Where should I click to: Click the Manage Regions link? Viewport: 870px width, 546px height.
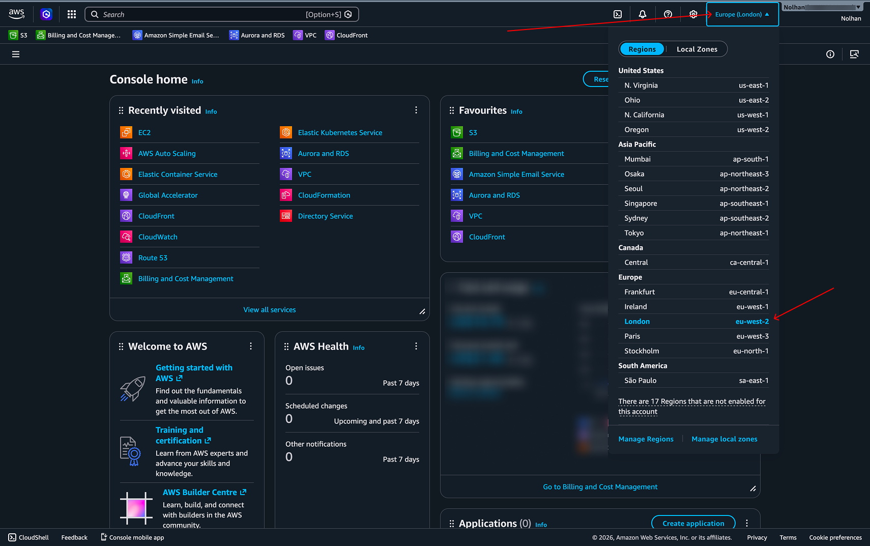pyautogui.click(x=646, y=439)
